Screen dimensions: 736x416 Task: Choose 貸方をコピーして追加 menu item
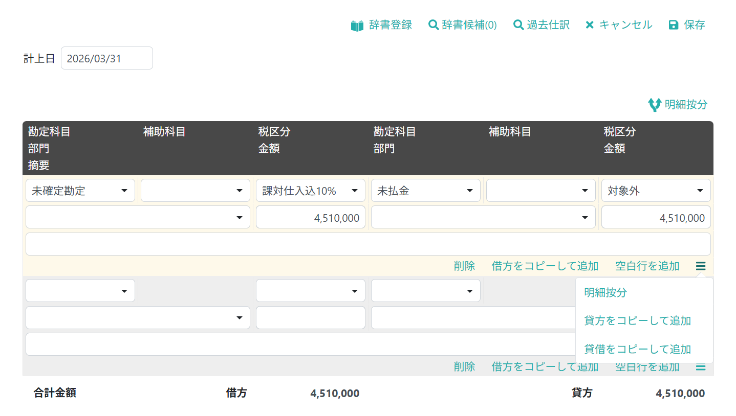(x=638, y=320)
